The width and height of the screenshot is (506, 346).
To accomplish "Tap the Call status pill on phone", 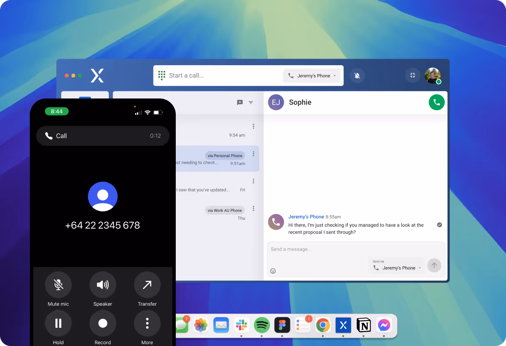I will click(103, 136).
